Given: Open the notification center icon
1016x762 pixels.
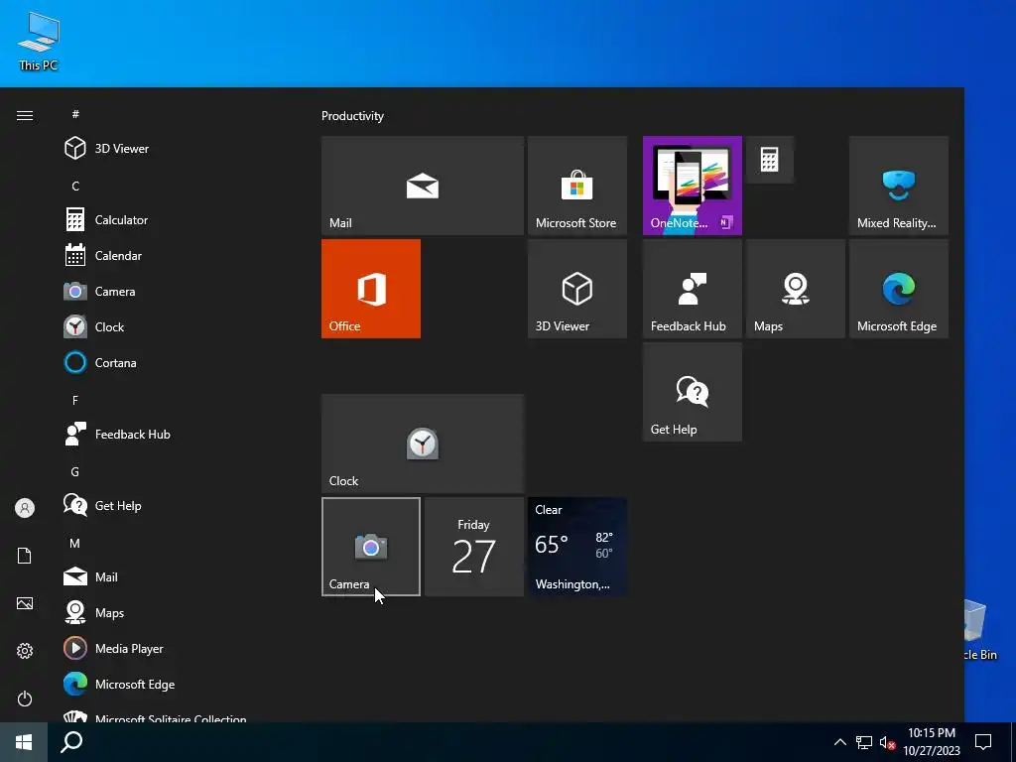Looking at the screenshot, I should click(x=983, y=742).
